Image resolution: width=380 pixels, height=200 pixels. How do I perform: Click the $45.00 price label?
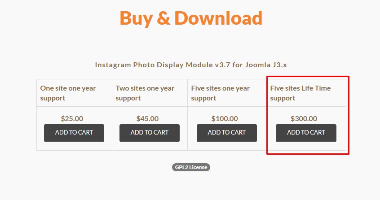pyautogui.click(x=147, y=118)
